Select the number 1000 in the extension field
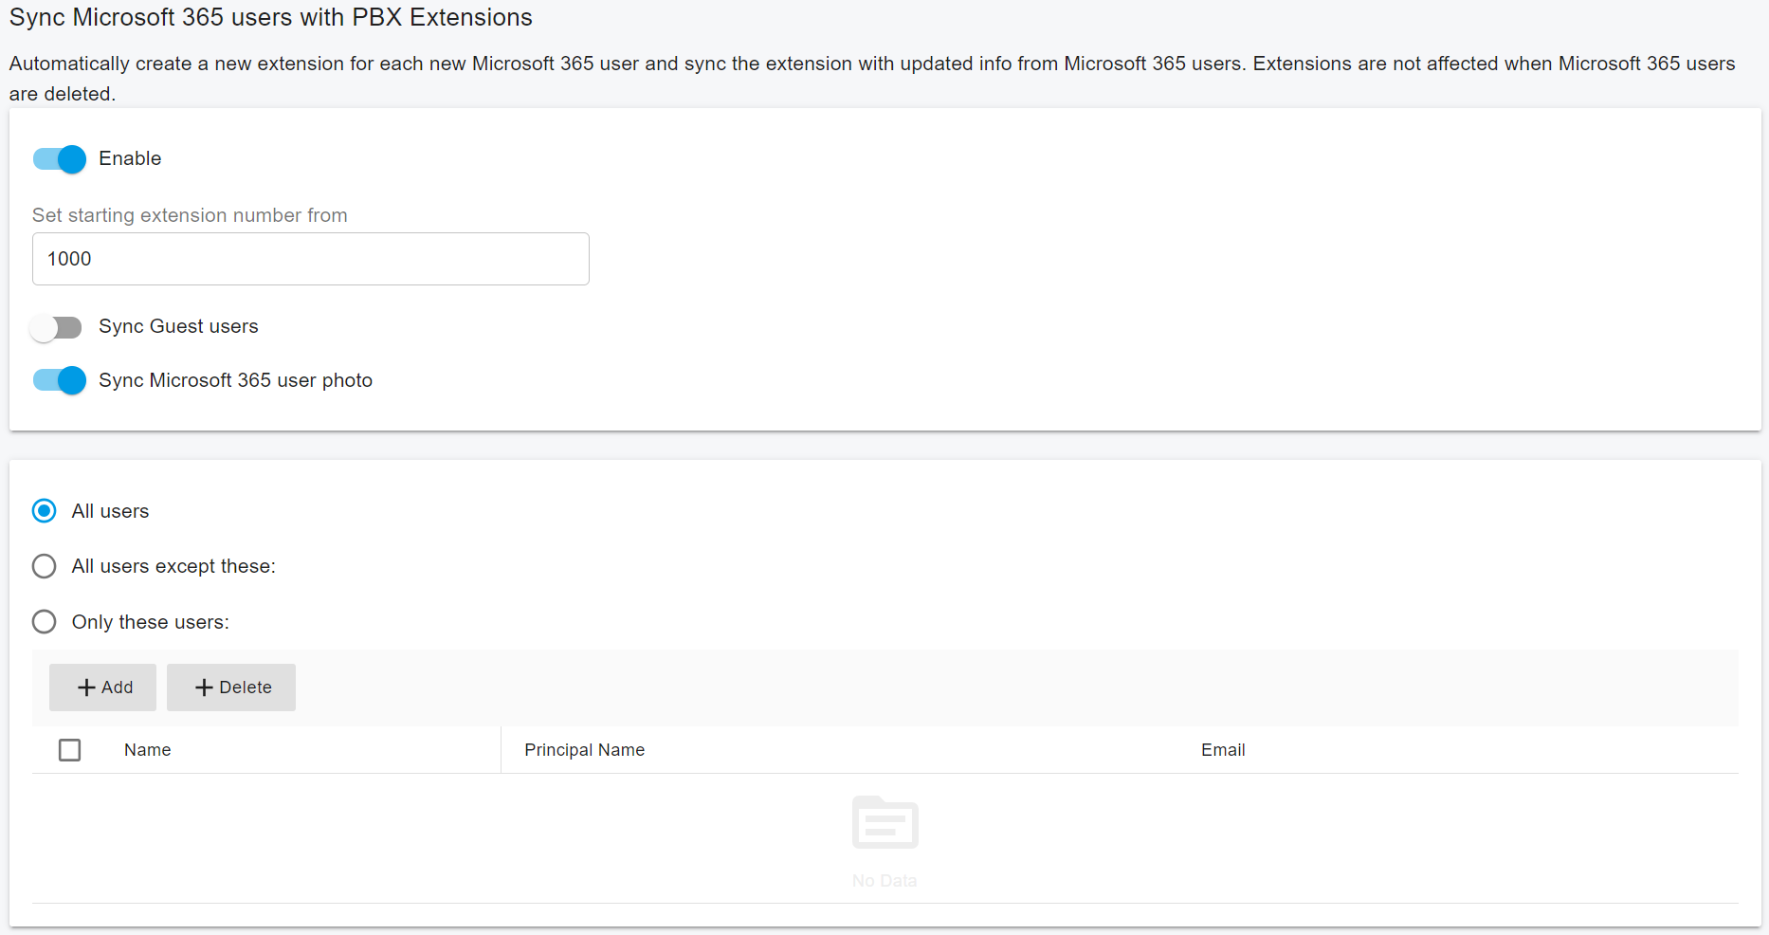The width and height of the screenshot is (1769, 935). pyautogui.click(x=67, y=258)
